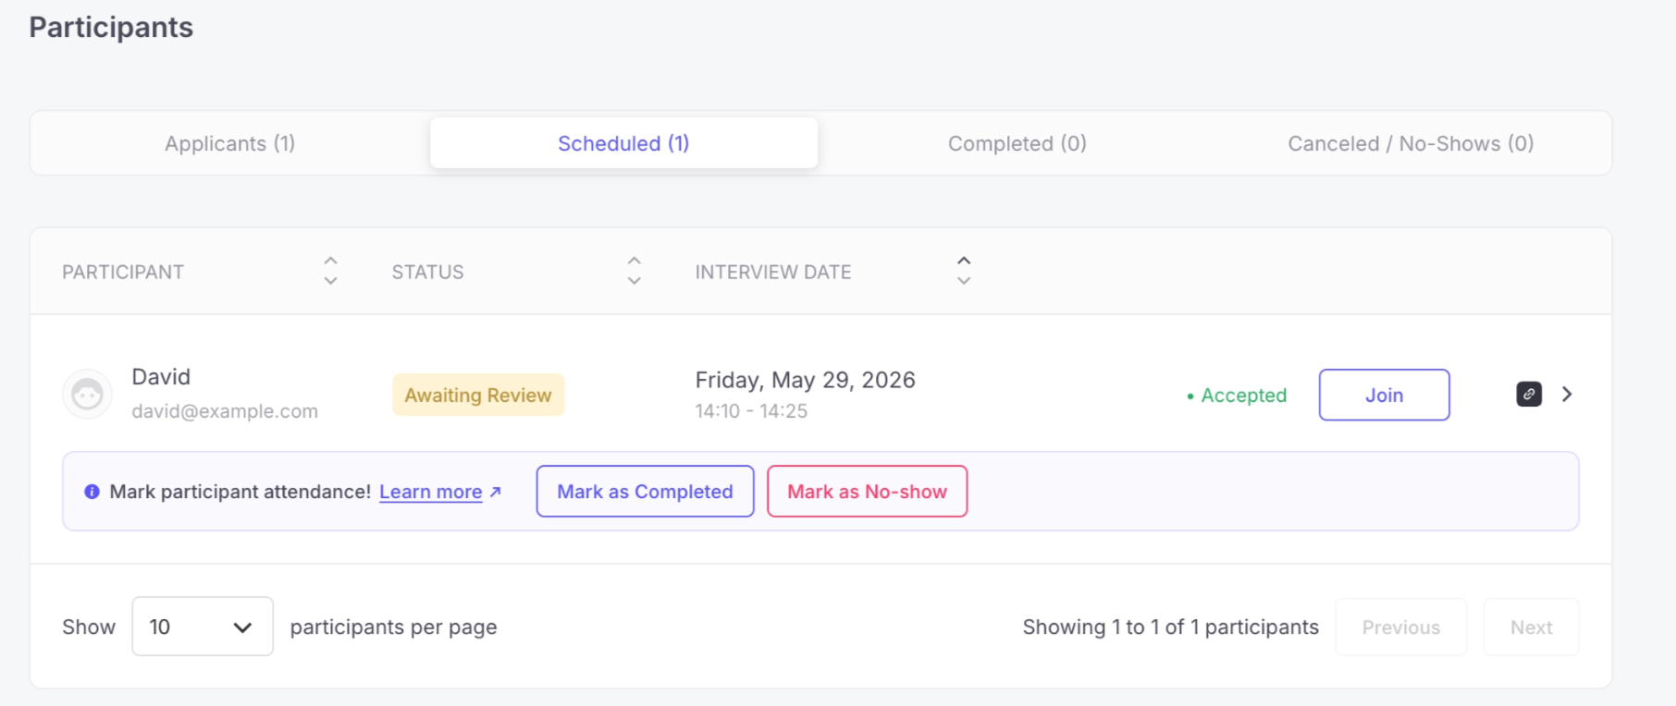Mark participant as Completed
This screenshot has height=706, width=1676.
[645, 492]
